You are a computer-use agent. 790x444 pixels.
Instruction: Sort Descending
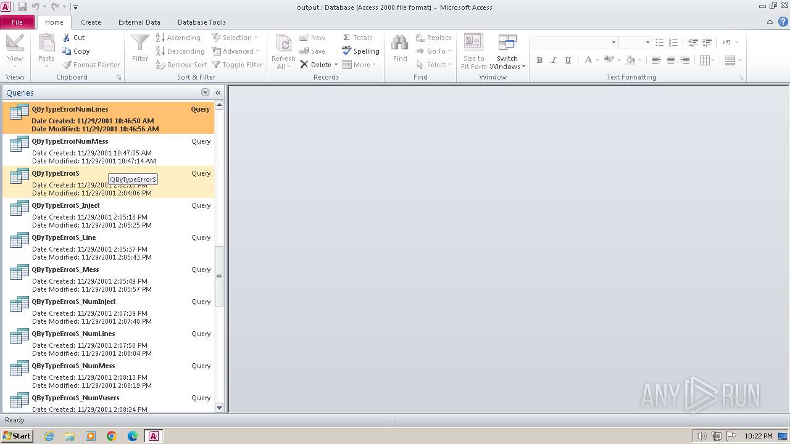point(180,51)
